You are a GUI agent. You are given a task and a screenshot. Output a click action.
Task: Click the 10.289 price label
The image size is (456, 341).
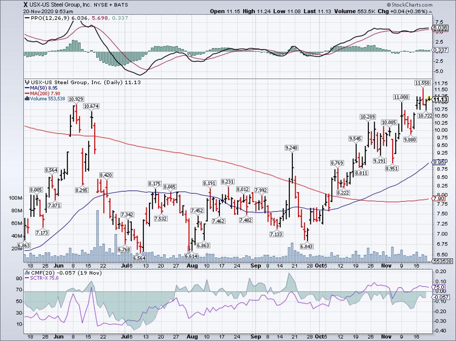tap(368, 117)
